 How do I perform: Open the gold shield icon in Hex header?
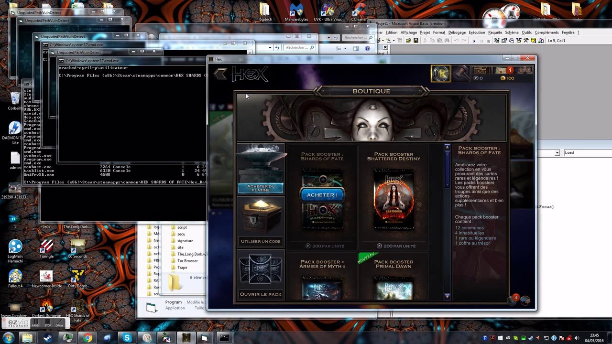[x=440, y=73]
